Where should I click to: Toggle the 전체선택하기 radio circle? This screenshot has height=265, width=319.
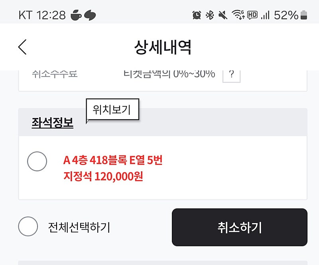tap(28, 227)
